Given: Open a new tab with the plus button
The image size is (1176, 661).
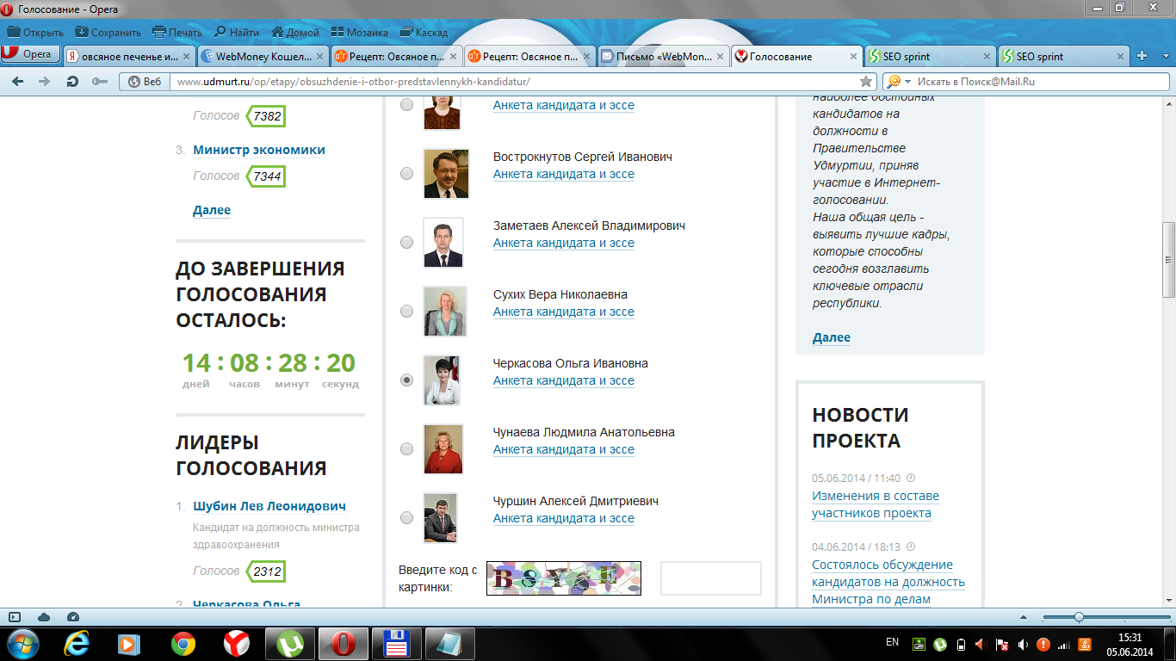Looking at the screenshot, I should pyautogui.click(x=1142, y=57).
